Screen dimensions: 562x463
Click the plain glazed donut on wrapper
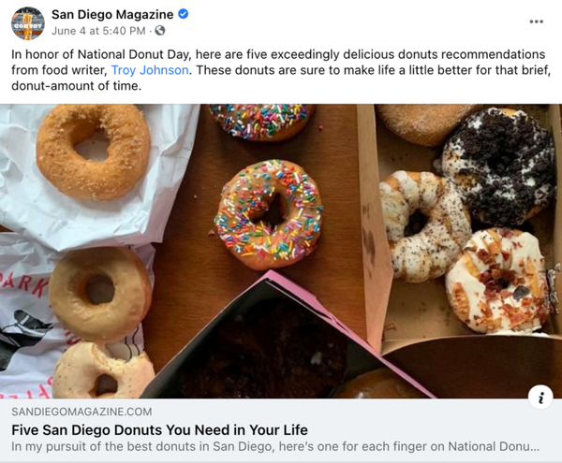pos(100,294)
